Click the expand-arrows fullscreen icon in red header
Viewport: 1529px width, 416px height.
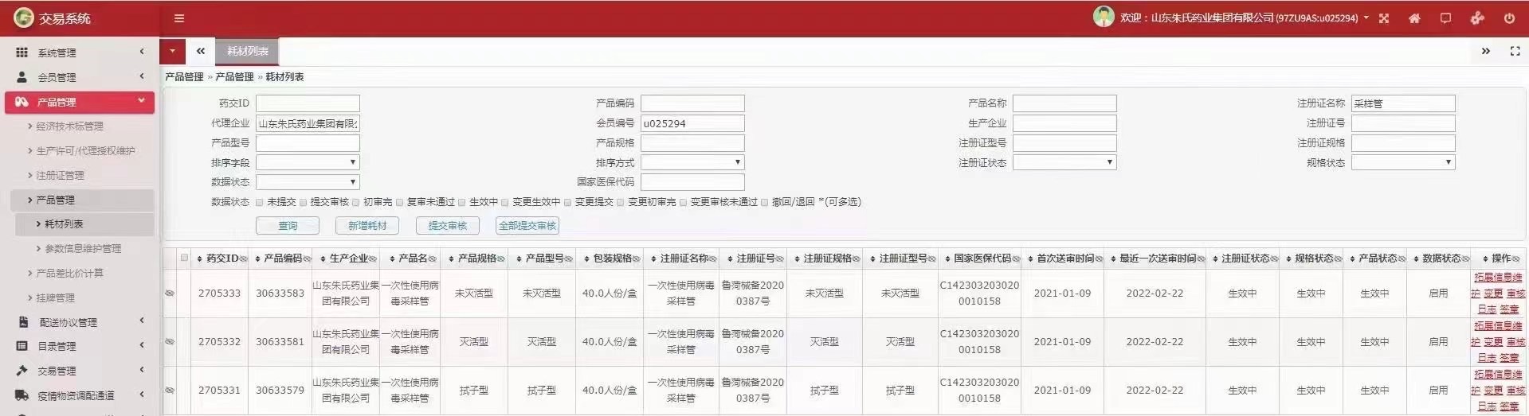point(1384,18)
